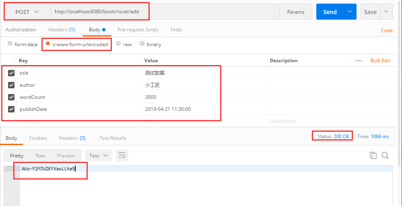The width and height of the screenshot is (402, 206).
Task: Click the title key cell
Action: pyautogui.click(x=79, y=73)
